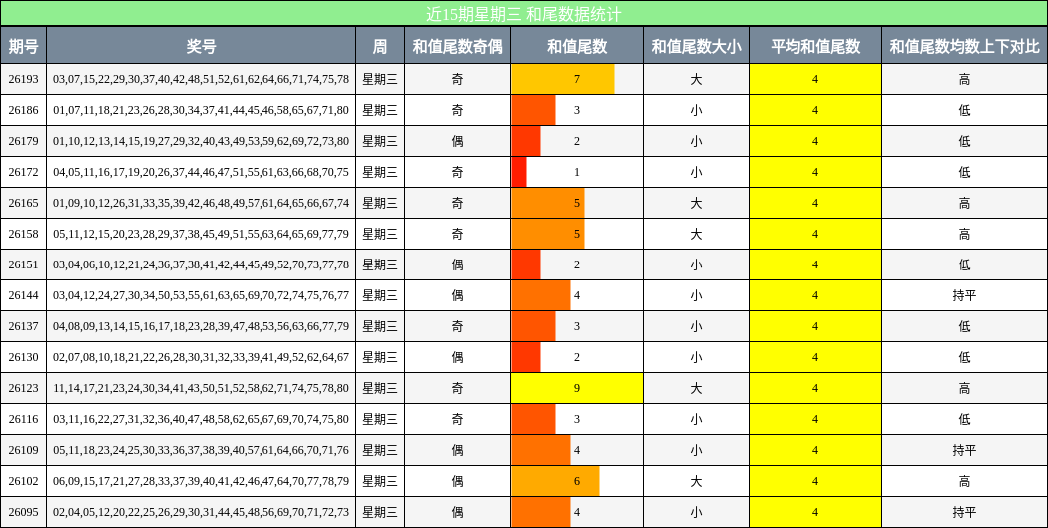Viewport: 1048px width, 528px height.
Task: Click the bar value 7 in row 26193
Action: click(x=577, y=79)
